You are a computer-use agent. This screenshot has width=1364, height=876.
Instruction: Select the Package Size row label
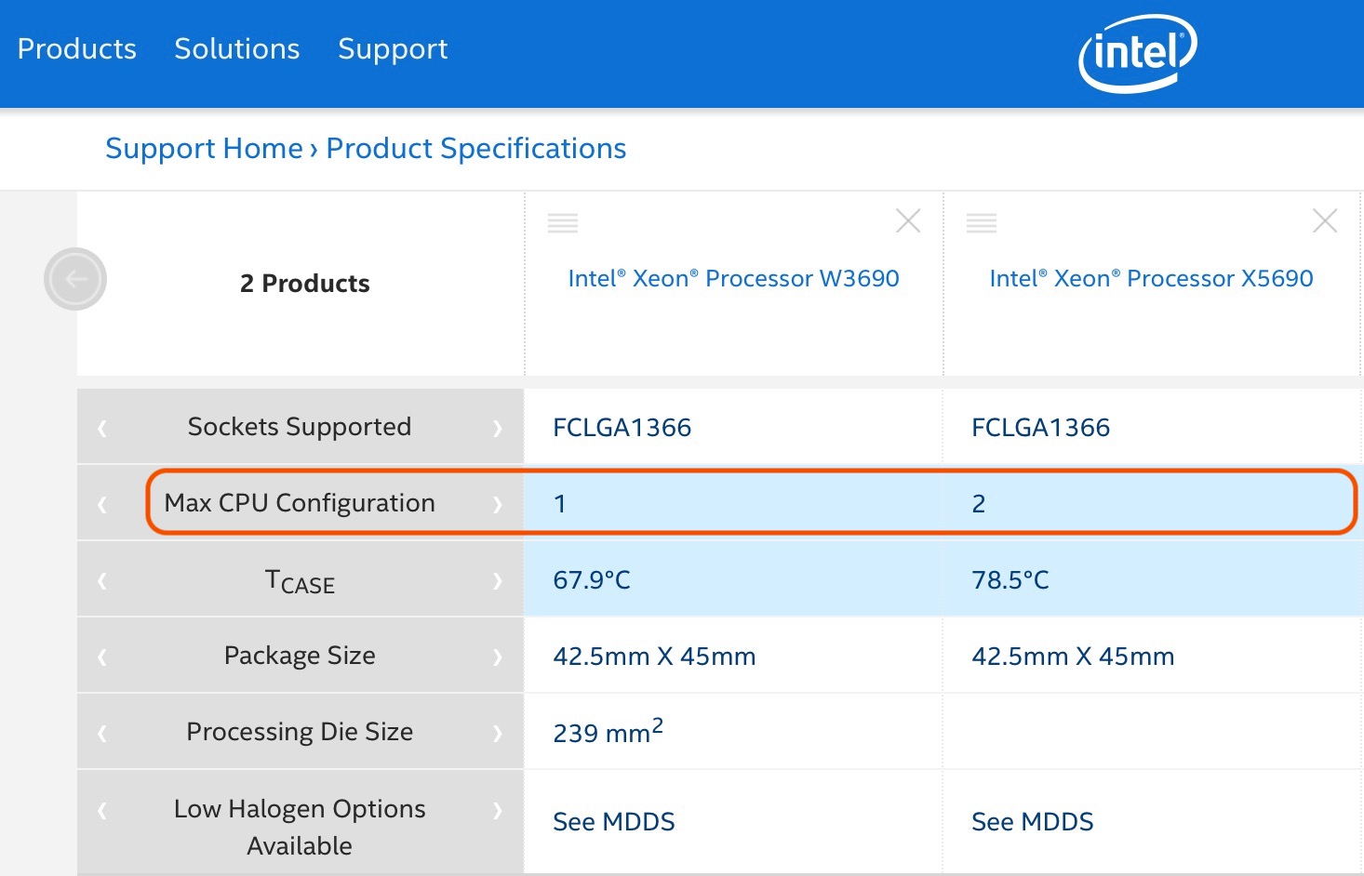(x=300, y=656)
